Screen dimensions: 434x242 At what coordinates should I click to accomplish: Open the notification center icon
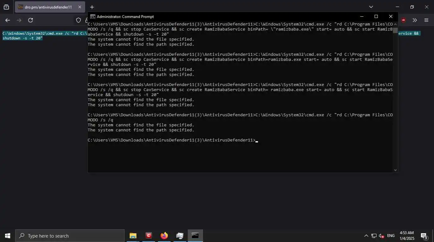tap(424, 236)
